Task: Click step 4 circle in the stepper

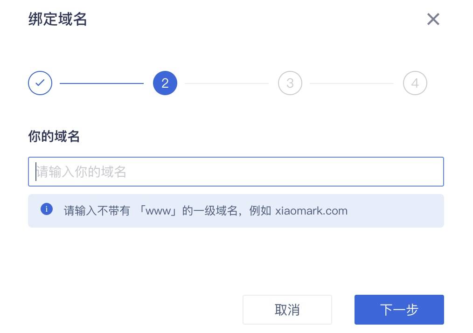Action: tap(415, 83)
